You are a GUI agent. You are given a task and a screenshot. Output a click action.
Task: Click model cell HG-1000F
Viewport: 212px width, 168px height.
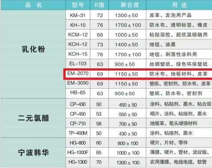(78, 153)
